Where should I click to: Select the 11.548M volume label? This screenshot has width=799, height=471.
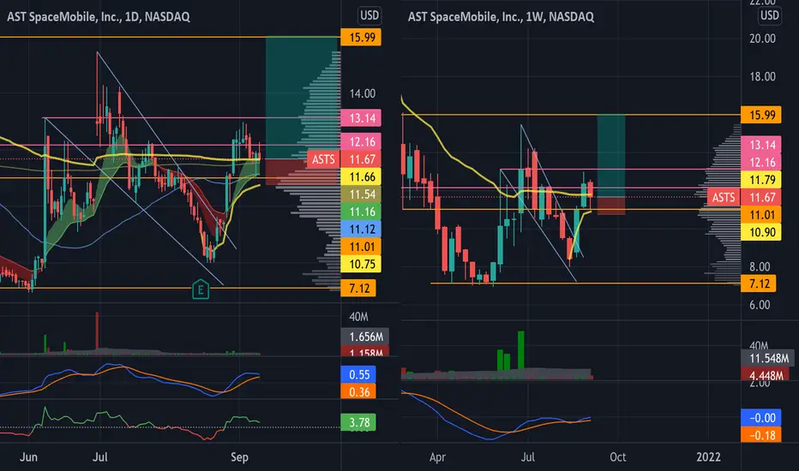767,359
